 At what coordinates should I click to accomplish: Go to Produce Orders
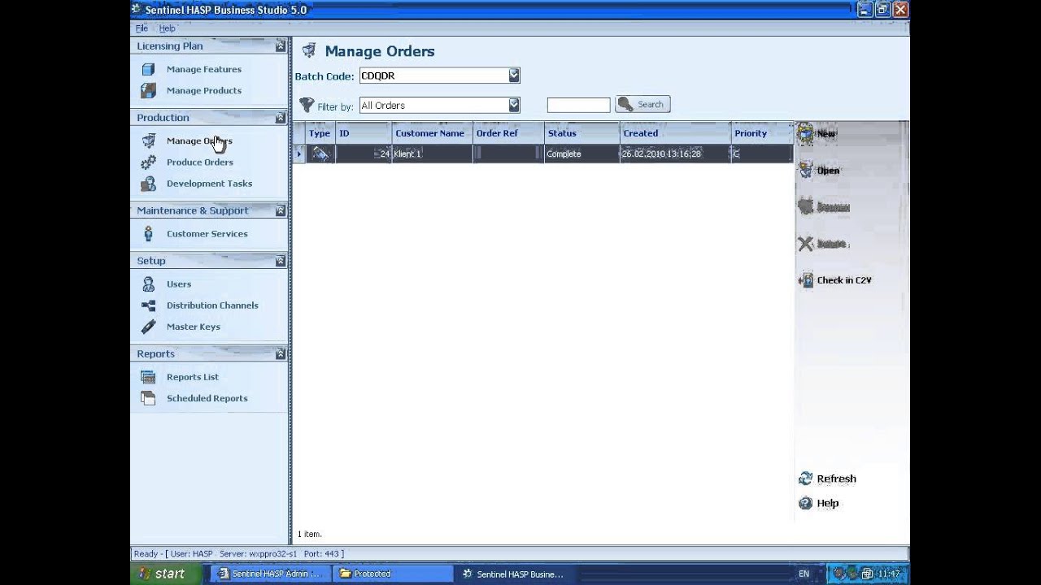pos(200,162)
